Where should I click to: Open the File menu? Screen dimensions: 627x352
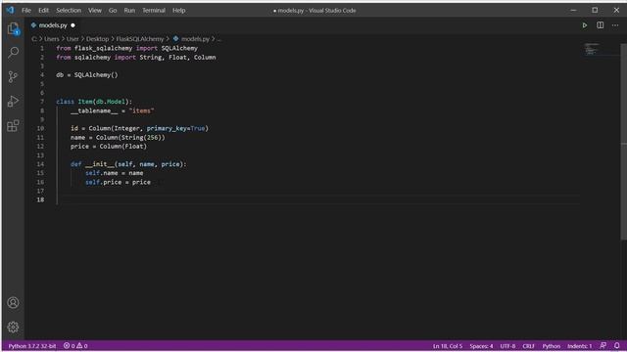(x=26, y=11)
